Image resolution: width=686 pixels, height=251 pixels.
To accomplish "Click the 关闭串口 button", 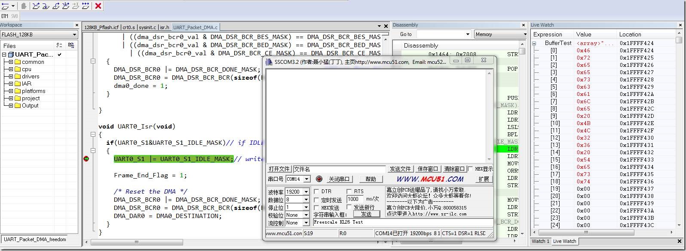I will pyautogui.click(x=339, y=179).
